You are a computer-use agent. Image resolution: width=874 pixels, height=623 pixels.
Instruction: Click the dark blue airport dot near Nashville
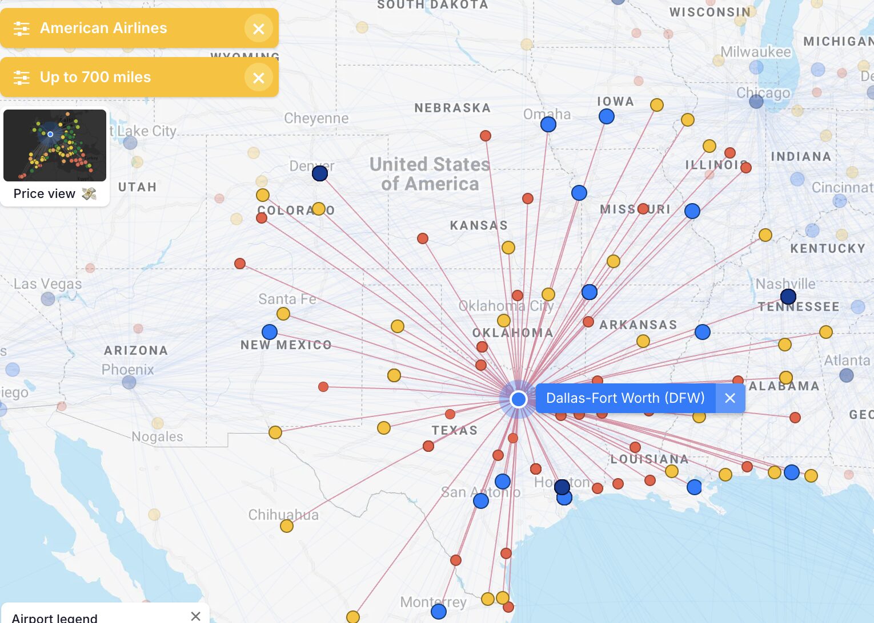pos(788,296)
